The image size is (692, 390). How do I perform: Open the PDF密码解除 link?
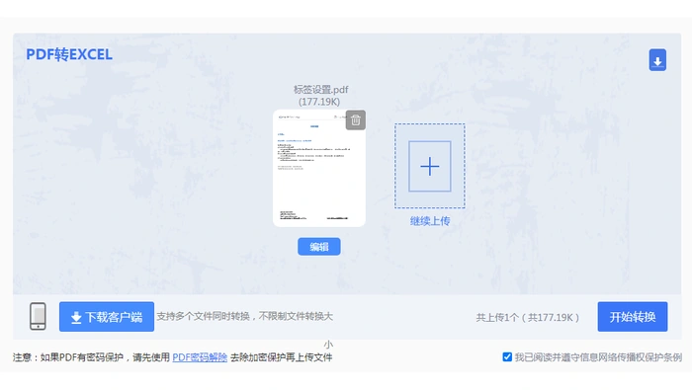coord(200,357)
